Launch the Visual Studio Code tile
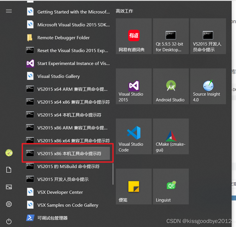Image resolution: width=236 pixels, height=227 pixels. pos(134,136)
